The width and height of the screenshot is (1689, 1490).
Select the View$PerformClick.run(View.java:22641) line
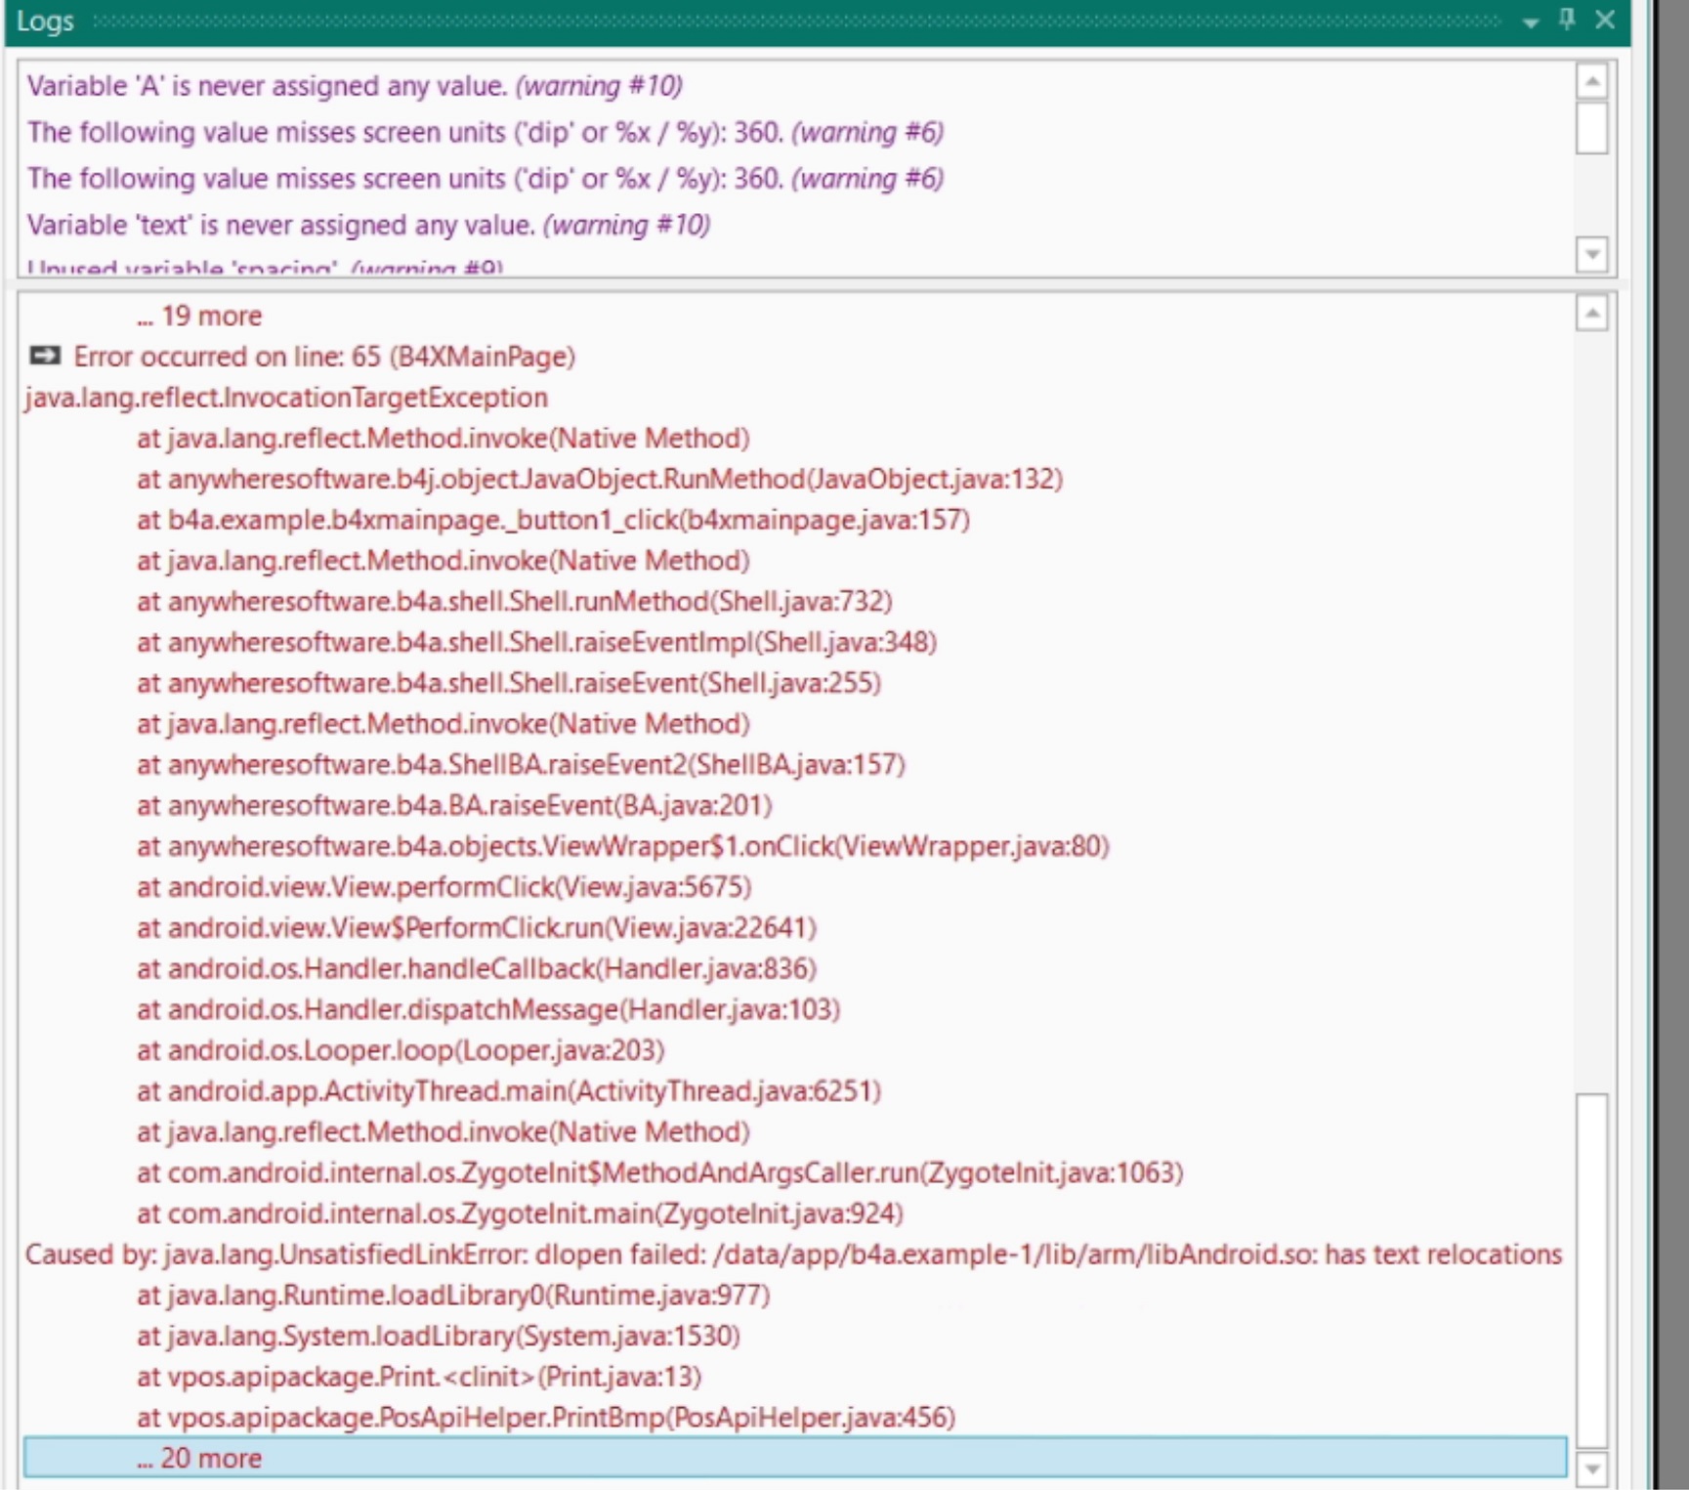[x=477, y=927]
